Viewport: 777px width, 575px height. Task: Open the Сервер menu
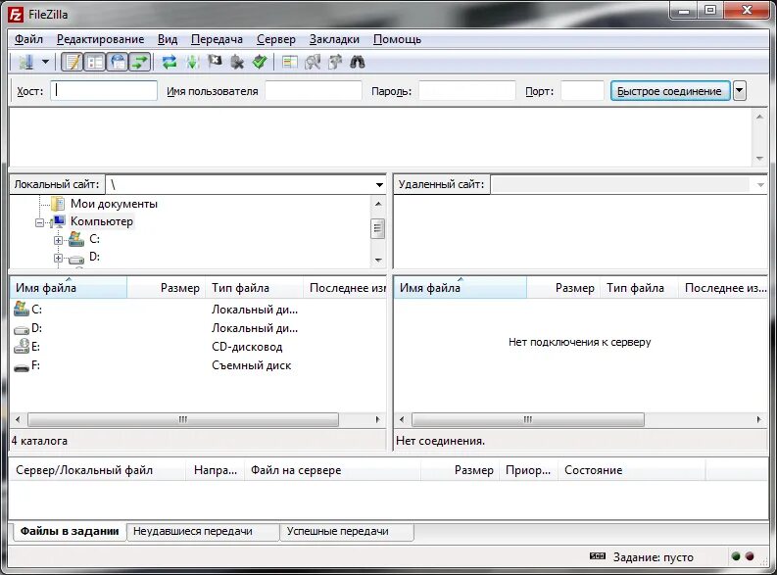pyautogui.click(x=276, y=39)
